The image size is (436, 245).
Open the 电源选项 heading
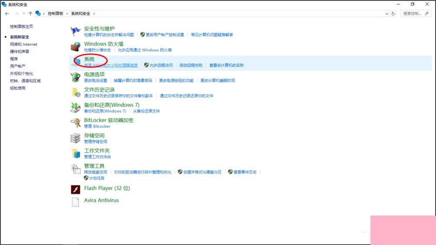point(94,75)
